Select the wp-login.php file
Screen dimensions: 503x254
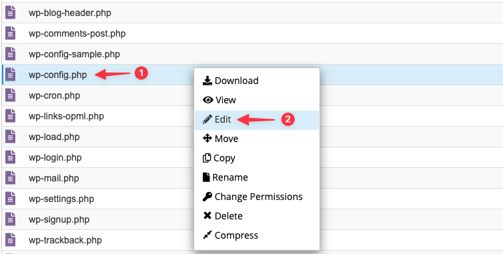click(55, 157)
